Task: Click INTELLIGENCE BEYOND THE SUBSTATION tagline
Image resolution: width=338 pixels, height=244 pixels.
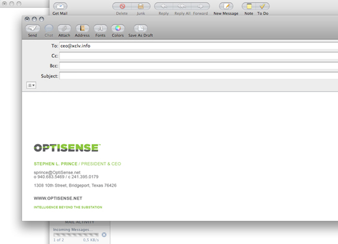Action: [68, 207]
